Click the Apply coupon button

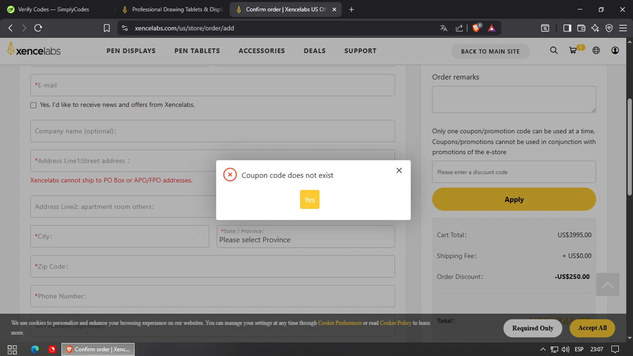(514, 199)
